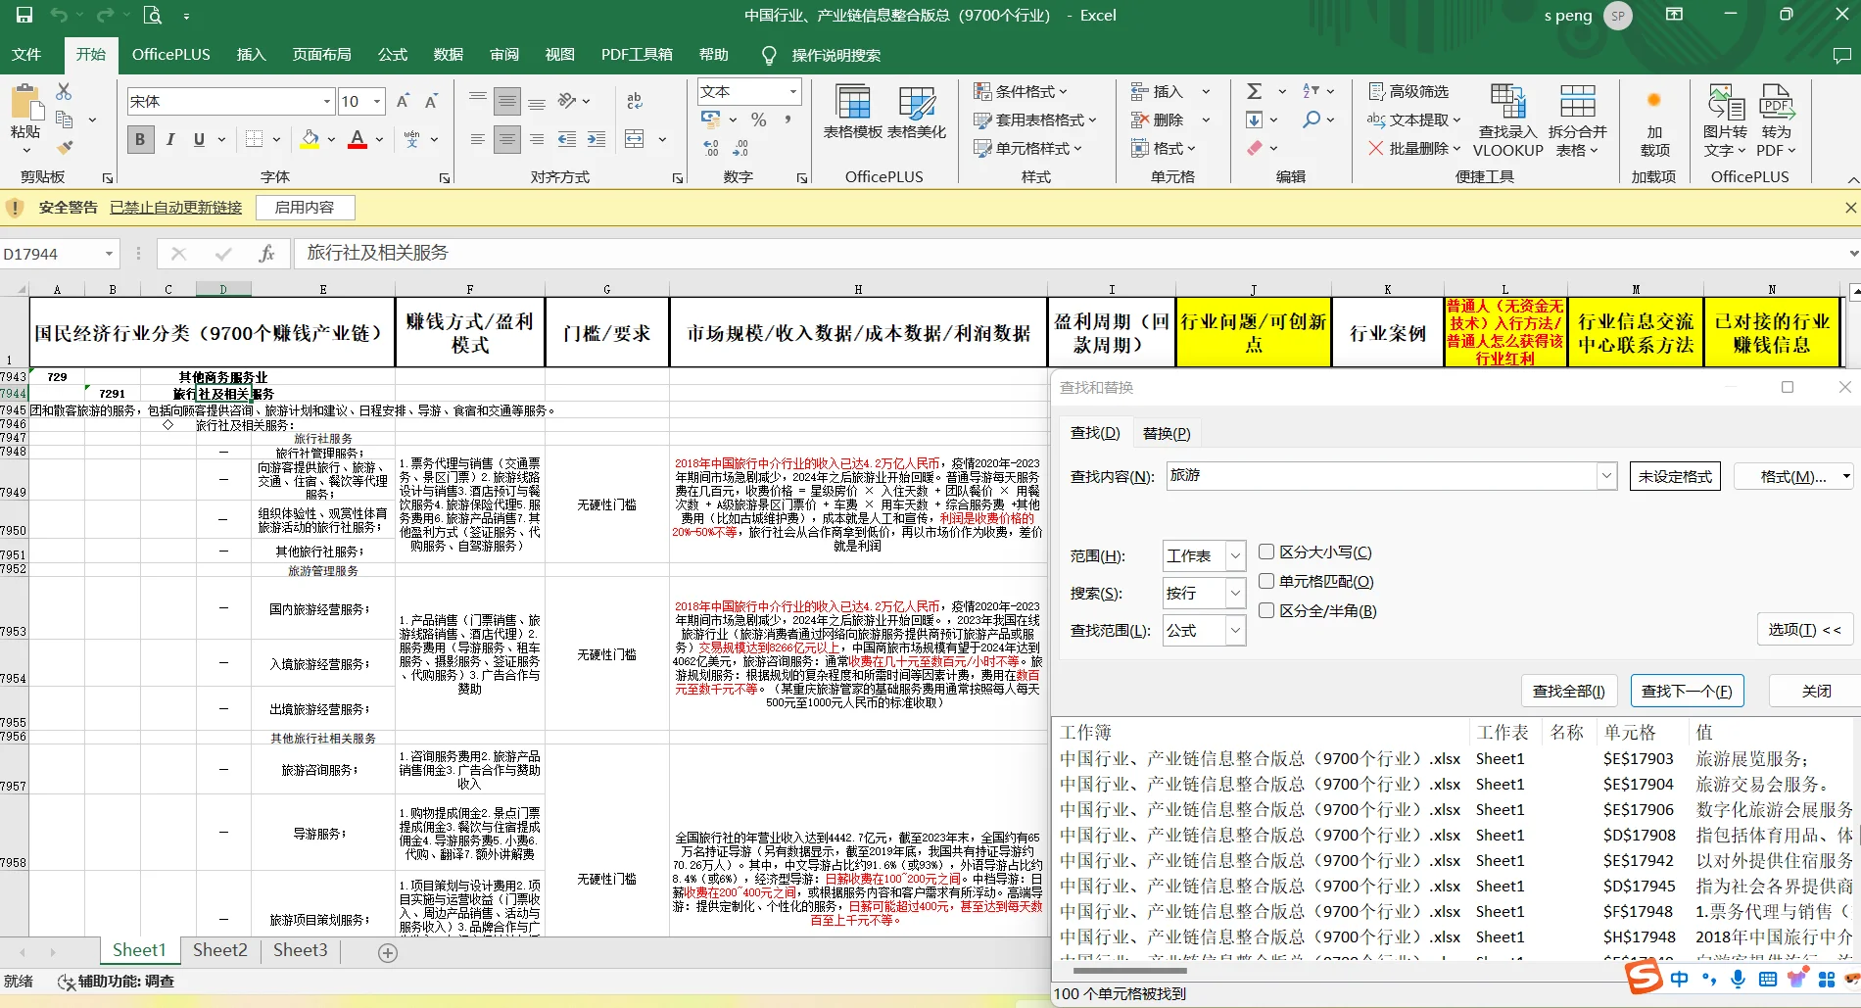Click the Chinese input mode 中 indicator
This screenshot has width=1861, height=1008.
tap(1679, 979)
